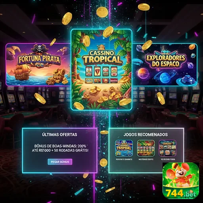Open the Exploradores do Espaço game card
Viewport: 203px width, 203px height.
point(165,65)
